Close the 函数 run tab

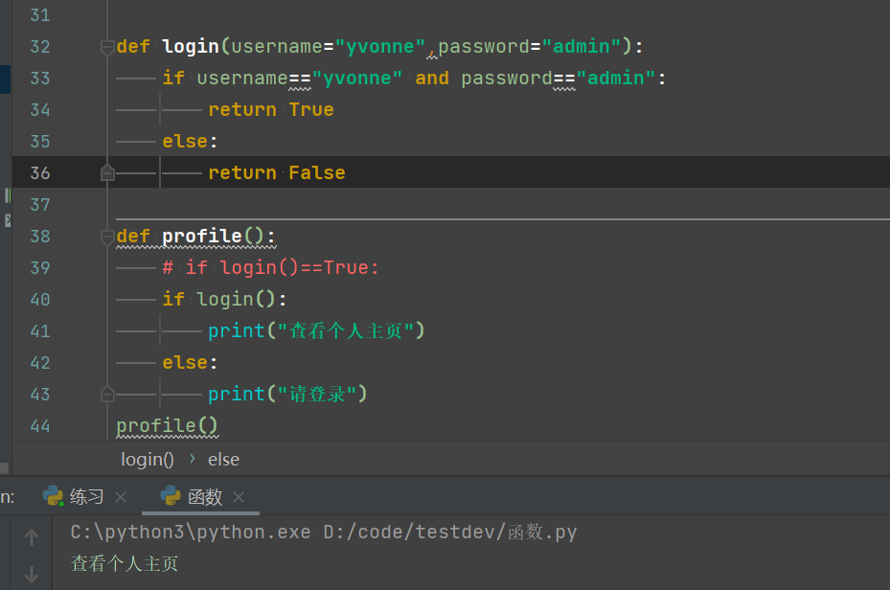tap(239, 497)
